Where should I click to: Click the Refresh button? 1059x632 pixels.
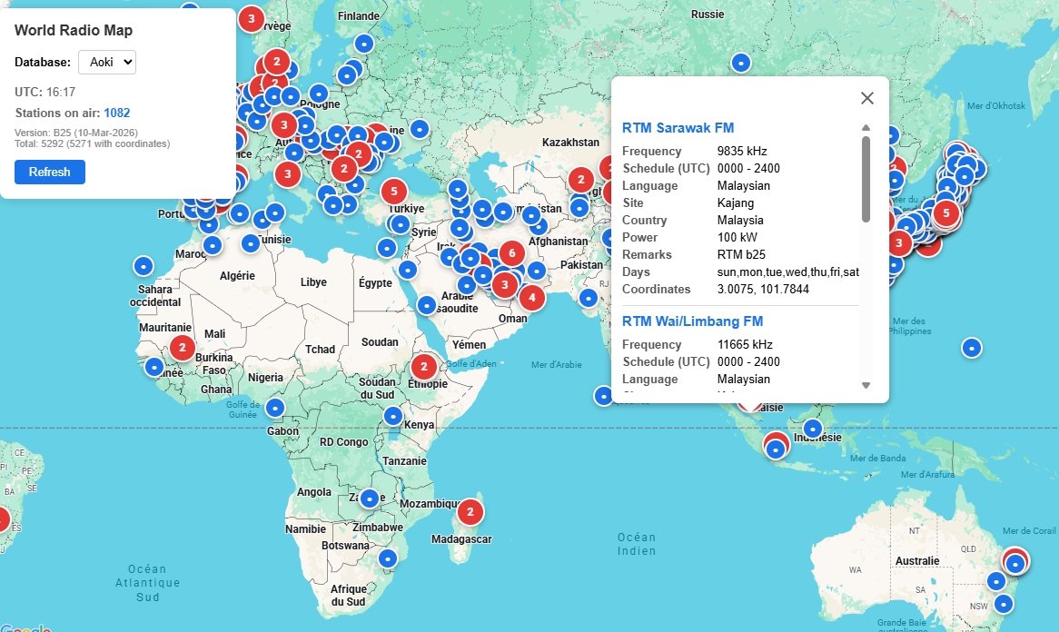tap(50, 173)
